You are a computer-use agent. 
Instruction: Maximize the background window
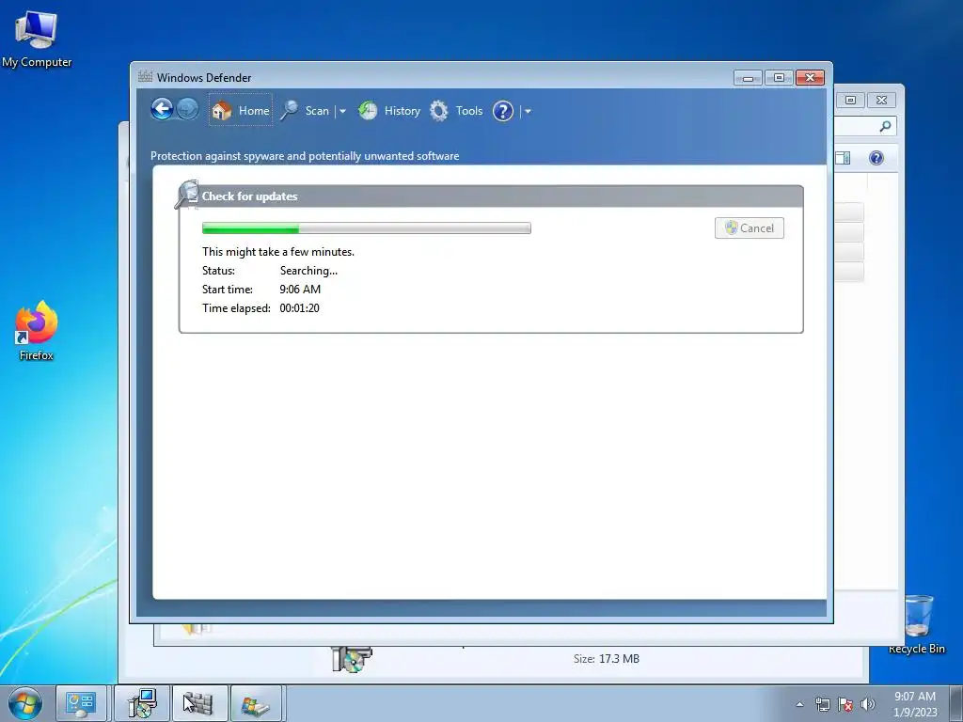(x=850, y=100)
